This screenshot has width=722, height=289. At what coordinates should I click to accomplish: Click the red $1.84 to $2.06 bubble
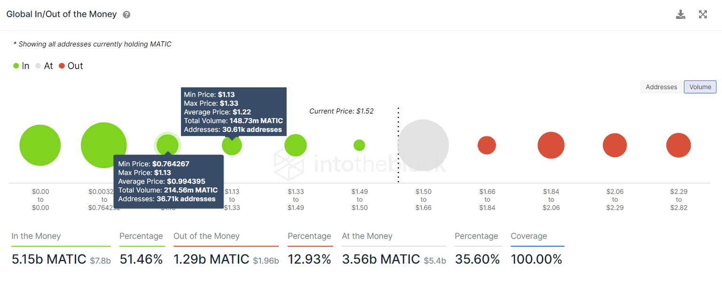click(x=551, y=145)
